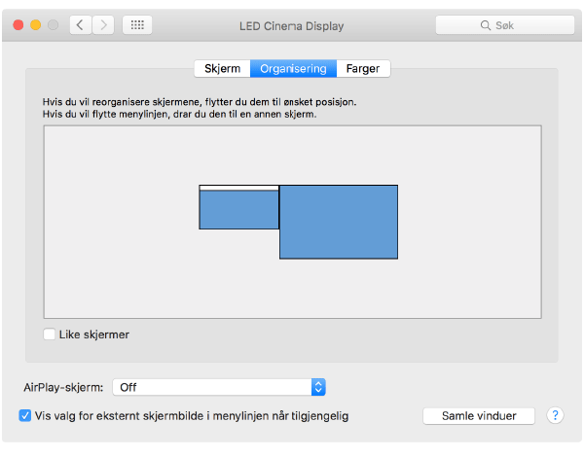The height and width of the screenshot is (457, 584).
Task: Enable the Like skjermer checkbox
Action: tap(50, 334)
